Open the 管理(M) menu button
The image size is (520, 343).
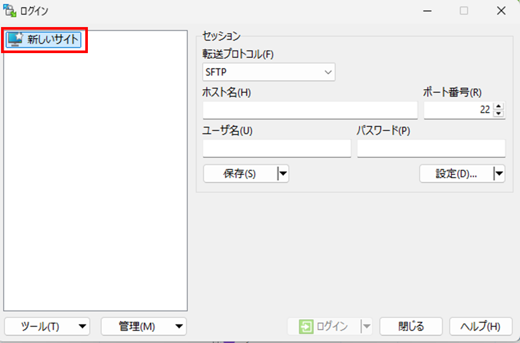pyautogui.click(x=144, y=326)
